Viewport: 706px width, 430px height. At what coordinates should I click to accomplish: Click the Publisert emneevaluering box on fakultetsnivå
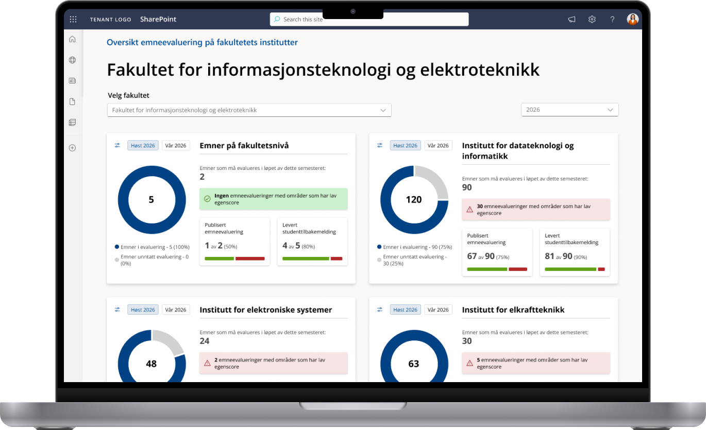pos(234,241)
